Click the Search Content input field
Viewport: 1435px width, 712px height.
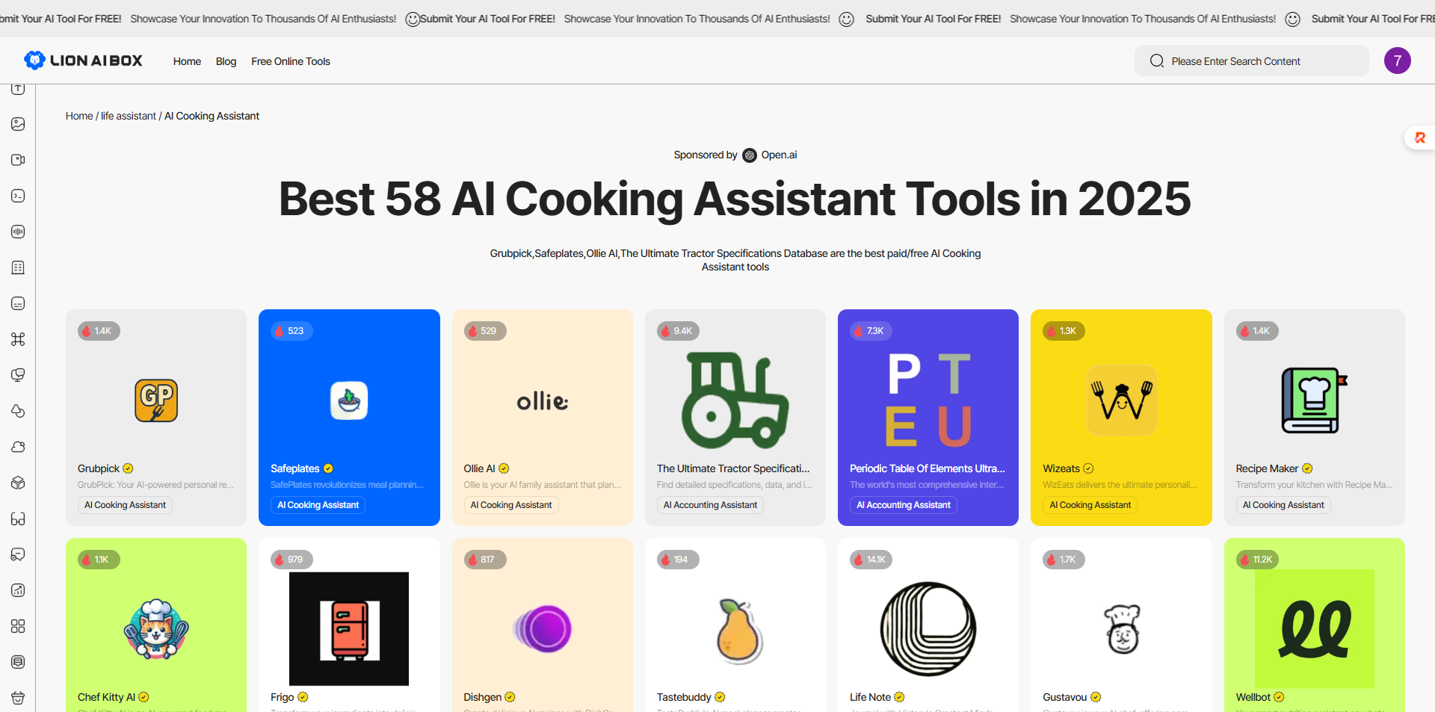(1252, 61)
